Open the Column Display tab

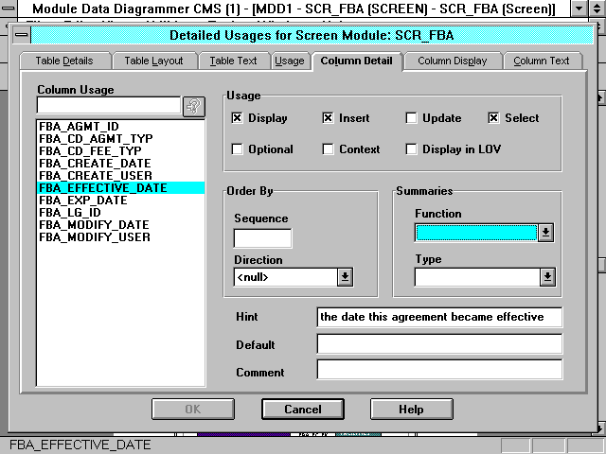coord(452,61)
